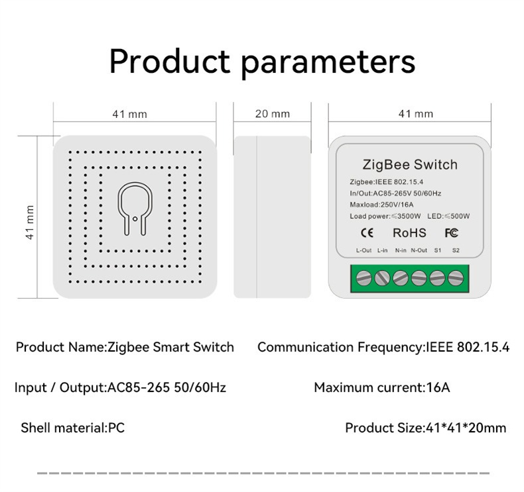524x492 pixels.
Task: Select the N-Out terminal label
Action: [419, 250]
